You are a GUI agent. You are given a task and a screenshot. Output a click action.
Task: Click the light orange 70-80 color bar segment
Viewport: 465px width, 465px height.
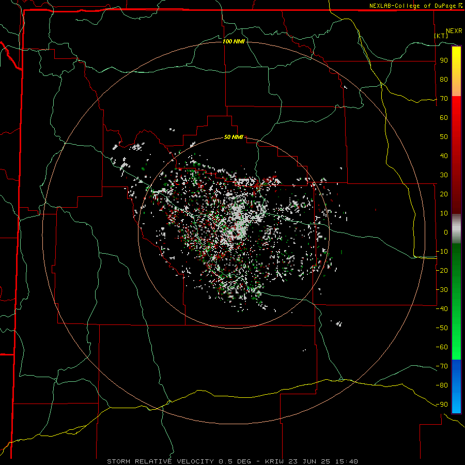[x=456, y=87]
